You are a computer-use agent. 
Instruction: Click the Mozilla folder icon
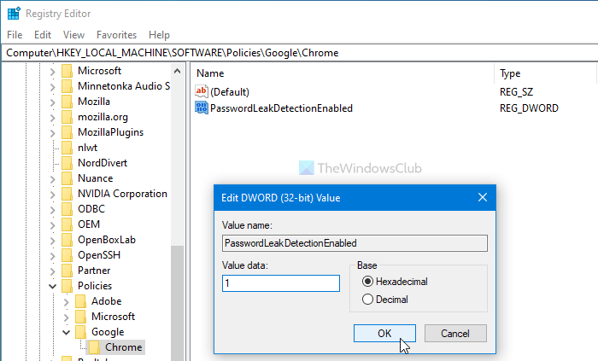click(x=66, y=102)
